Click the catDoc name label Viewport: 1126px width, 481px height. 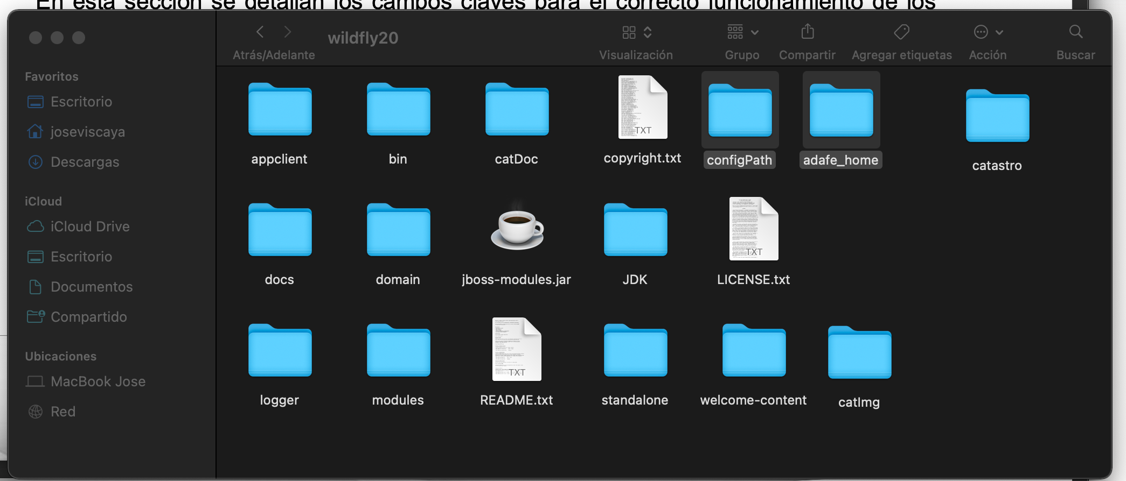click(516, 159)
